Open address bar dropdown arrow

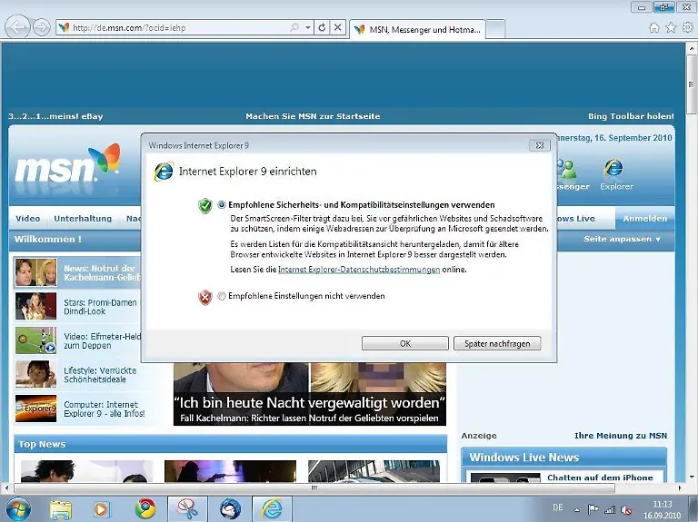307,28
